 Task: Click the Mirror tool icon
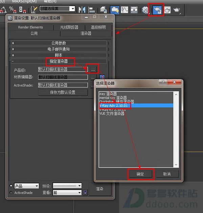[82, 10]
